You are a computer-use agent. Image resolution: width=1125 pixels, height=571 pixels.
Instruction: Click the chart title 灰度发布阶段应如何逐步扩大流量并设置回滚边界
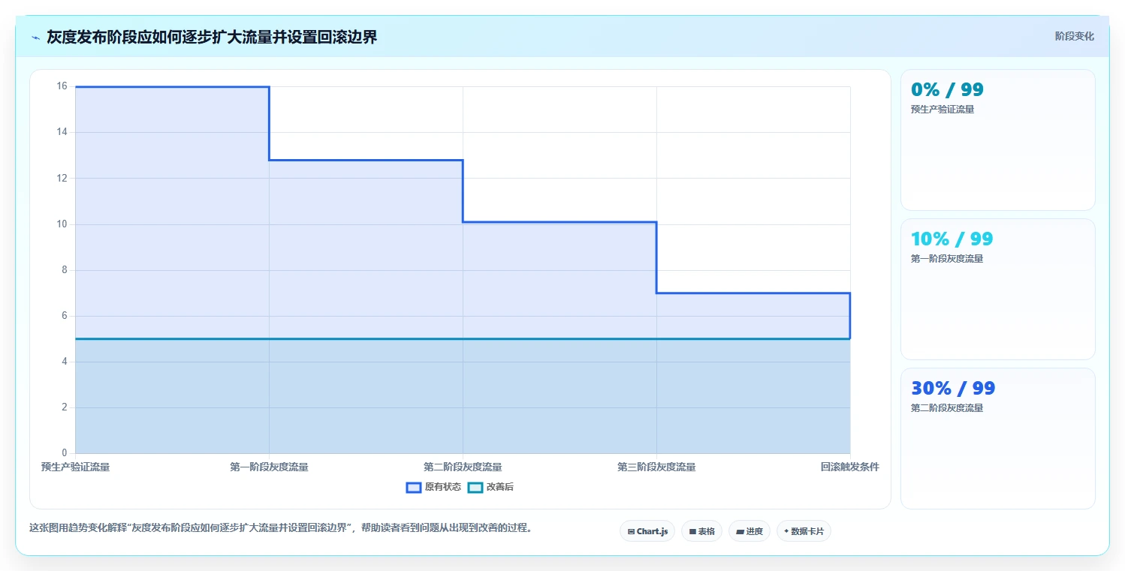pyautogui.click(x=212, y=38)
